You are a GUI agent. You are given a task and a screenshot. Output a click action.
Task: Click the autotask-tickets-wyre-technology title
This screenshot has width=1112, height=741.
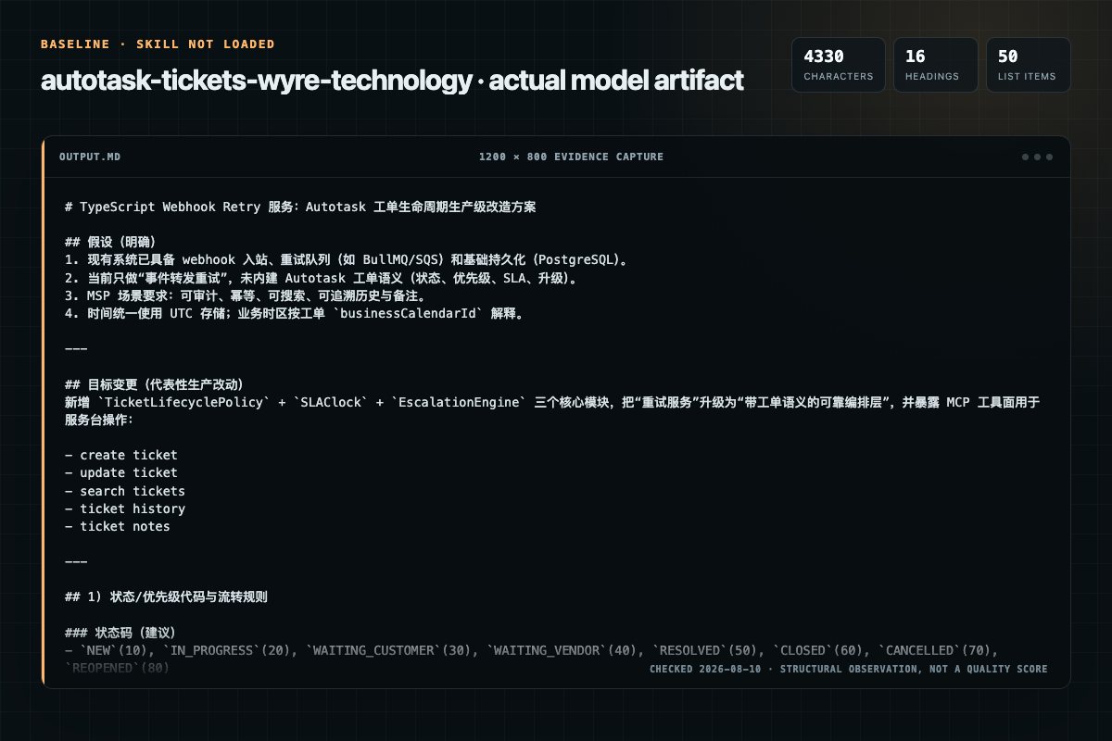(x=392, y=81)
